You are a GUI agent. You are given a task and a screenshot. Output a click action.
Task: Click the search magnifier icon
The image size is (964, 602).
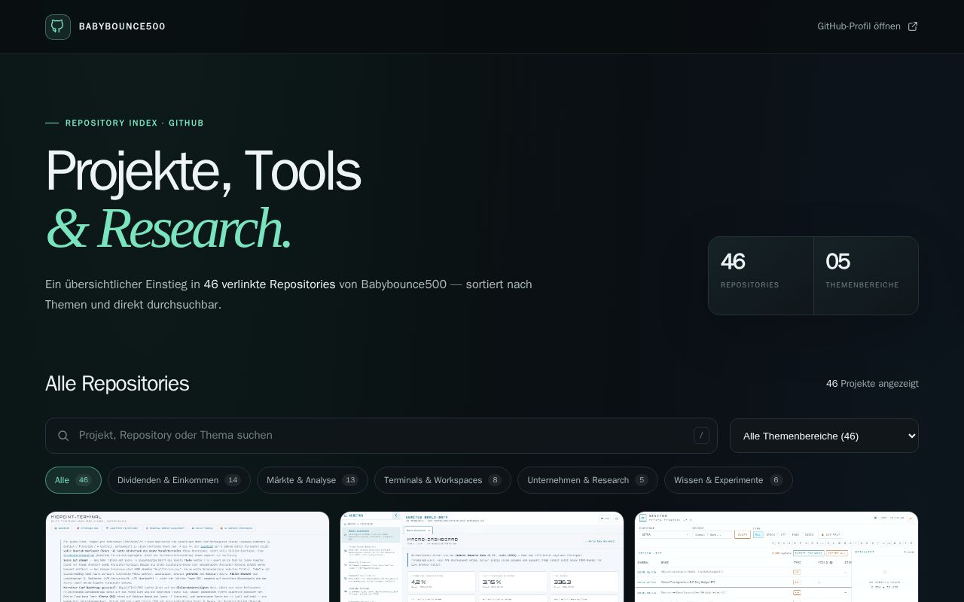(63, 436)
